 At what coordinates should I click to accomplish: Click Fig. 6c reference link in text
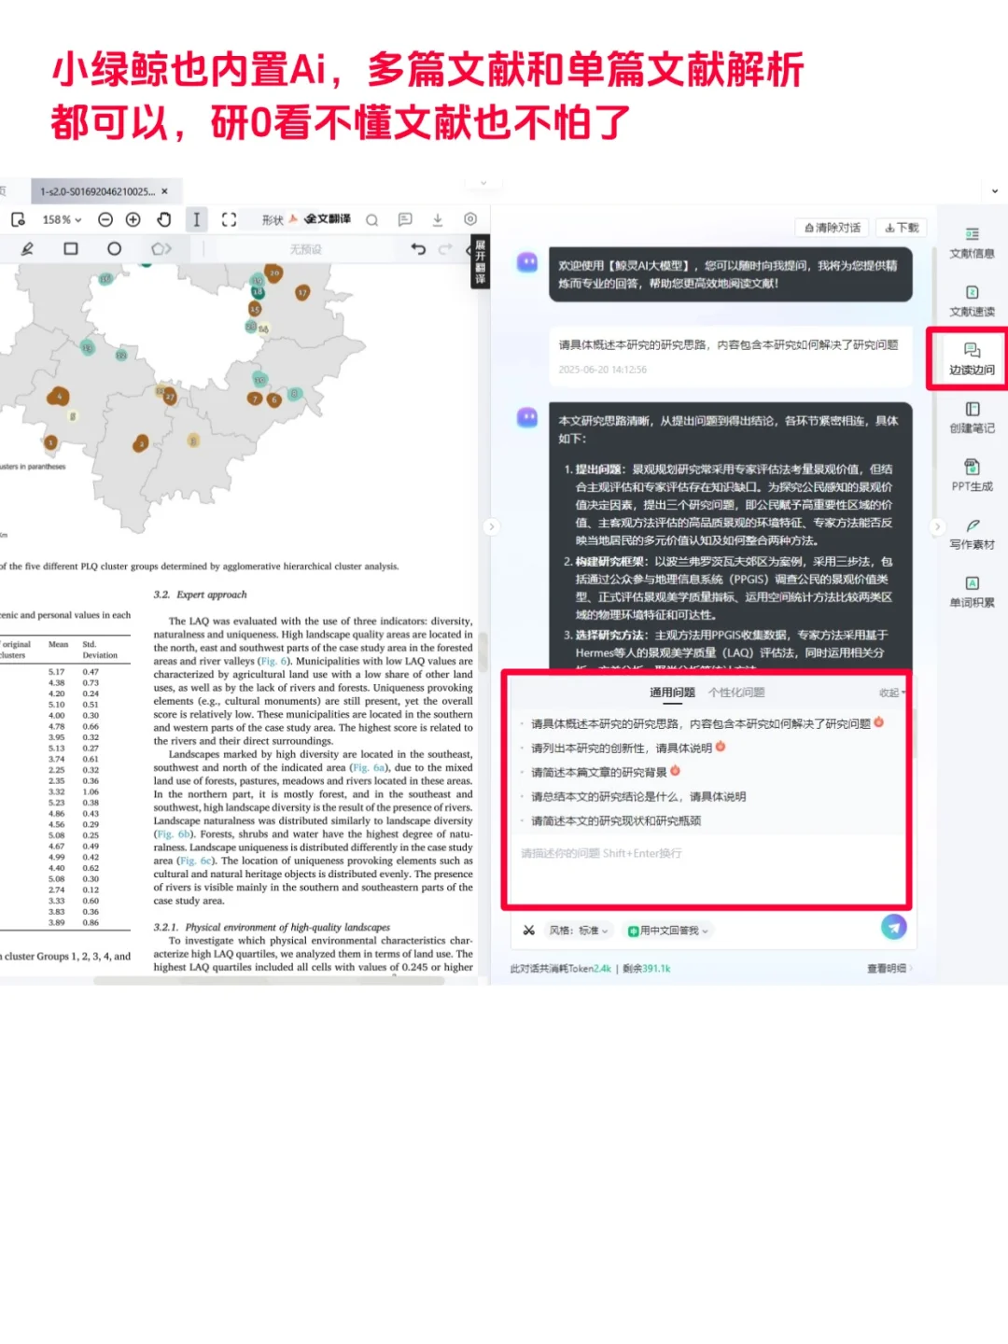pos(196,861)
